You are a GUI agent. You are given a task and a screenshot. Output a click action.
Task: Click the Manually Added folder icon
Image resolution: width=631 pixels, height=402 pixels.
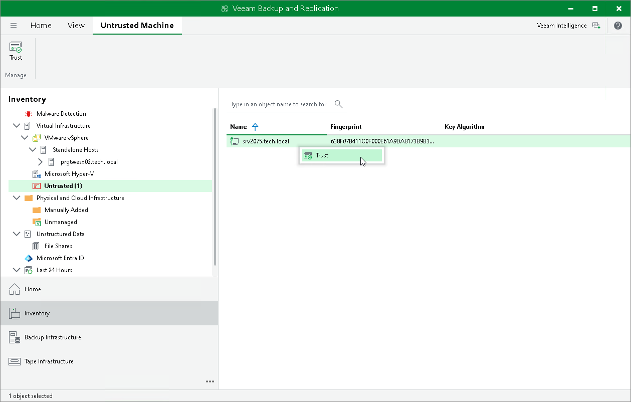37,210
